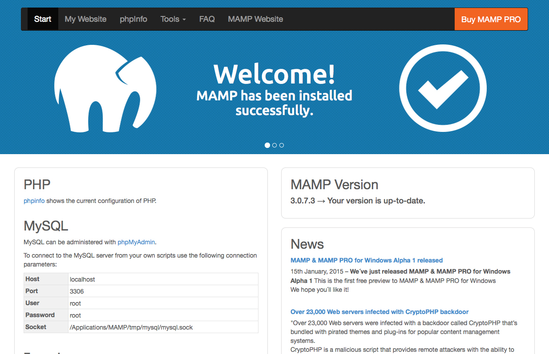The image size is (549, 354).
Task: Click the 'Welcome!' banner heading
Action: (274, 74)
